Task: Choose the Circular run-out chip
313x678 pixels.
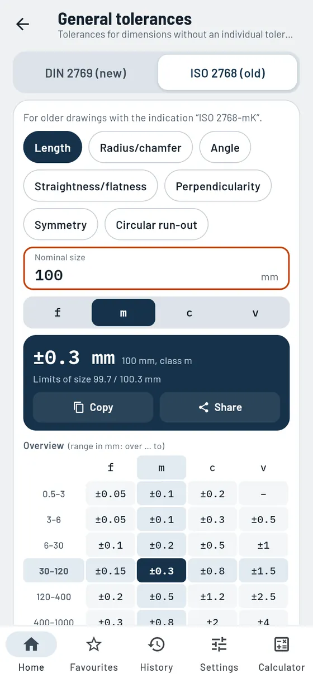Action: (x=156, y=225)
